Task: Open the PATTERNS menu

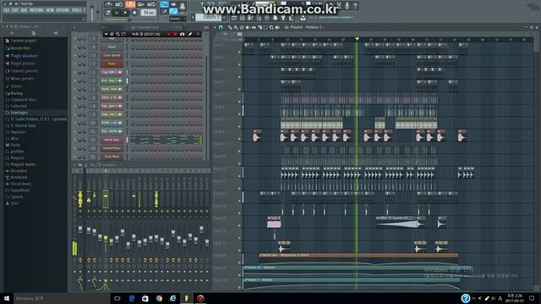Action: (x=36, y=11)
